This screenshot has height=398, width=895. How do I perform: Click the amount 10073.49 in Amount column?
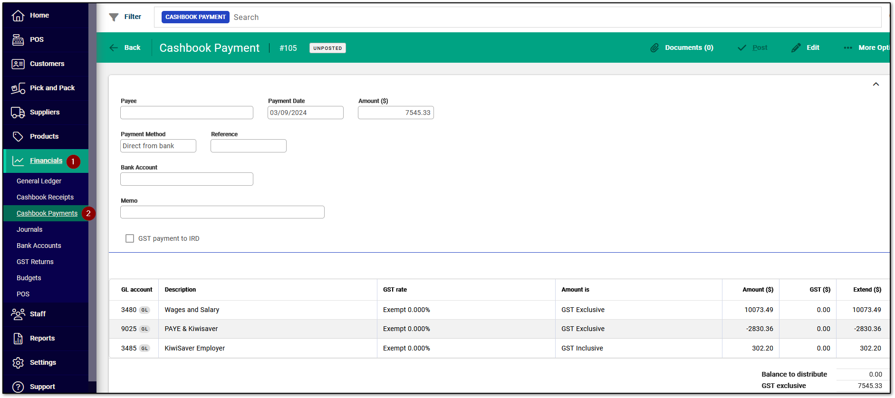click(x=759, y=310)
